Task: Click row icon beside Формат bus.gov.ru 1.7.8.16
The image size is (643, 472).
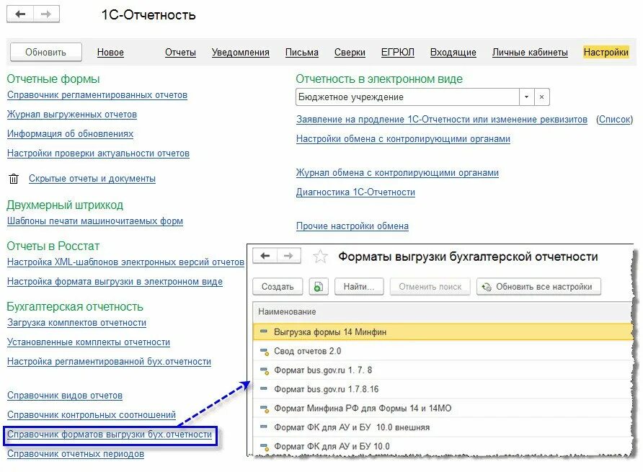Action: point(264,388)
